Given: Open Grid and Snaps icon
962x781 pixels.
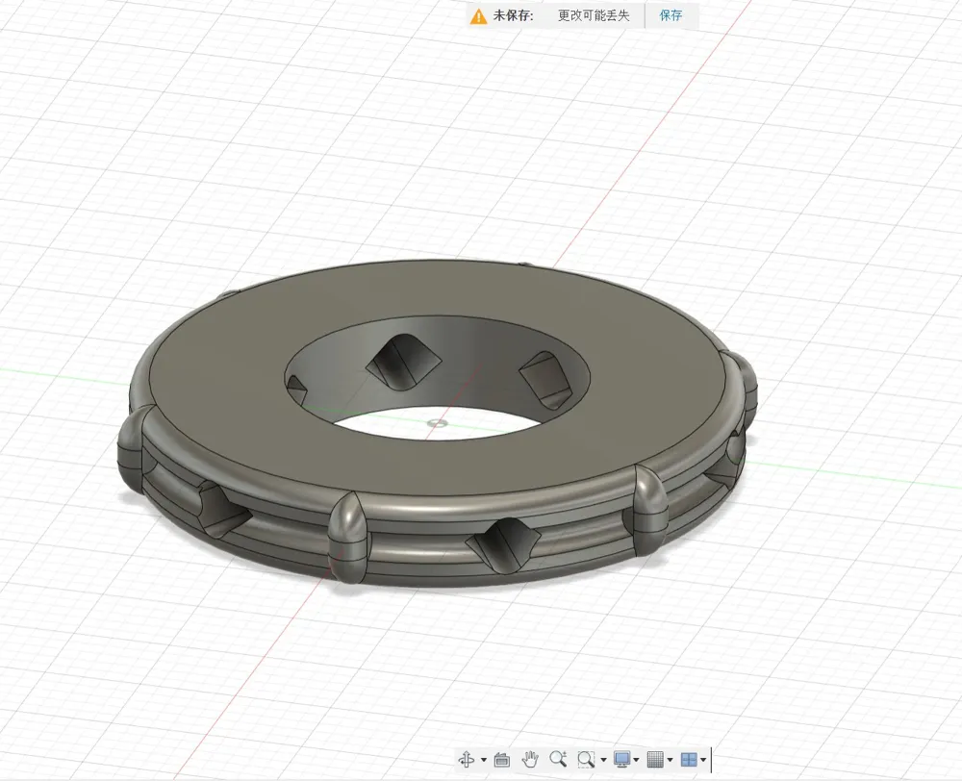Looking at the screenshot, I should [655, 760].
